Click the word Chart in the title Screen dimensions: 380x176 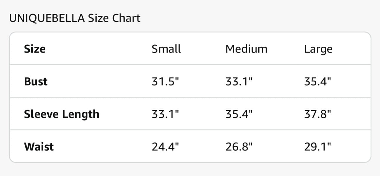(x=126, y=18)
